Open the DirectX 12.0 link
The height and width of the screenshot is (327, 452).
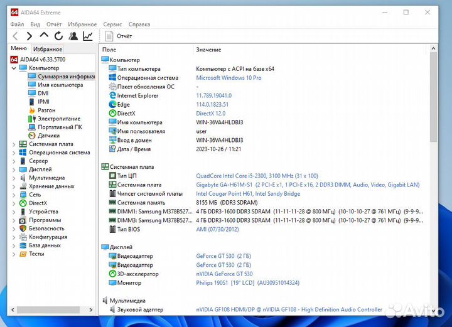(x=211, y=113)
